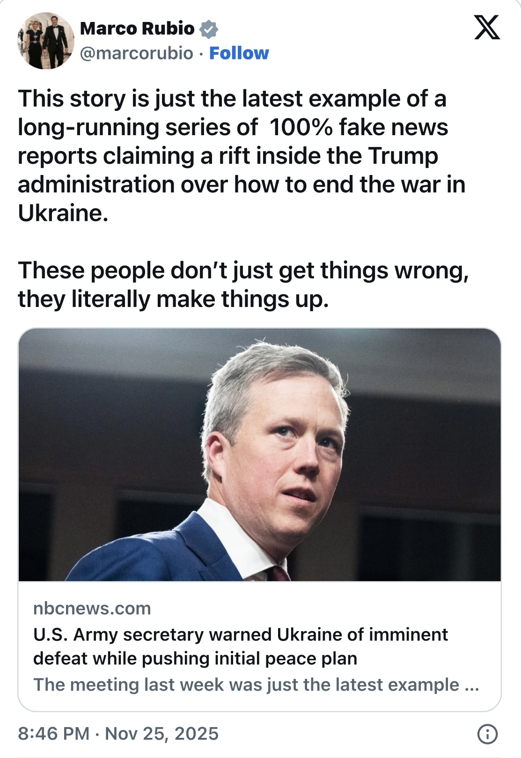This screenshot has height=758, width=521.
Task: Click Marco Rubio's profile avatar
Action: (45, 41)
